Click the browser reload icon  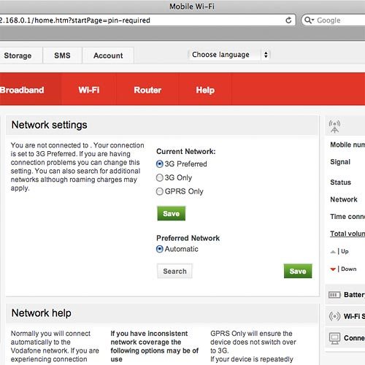(288, 20)
